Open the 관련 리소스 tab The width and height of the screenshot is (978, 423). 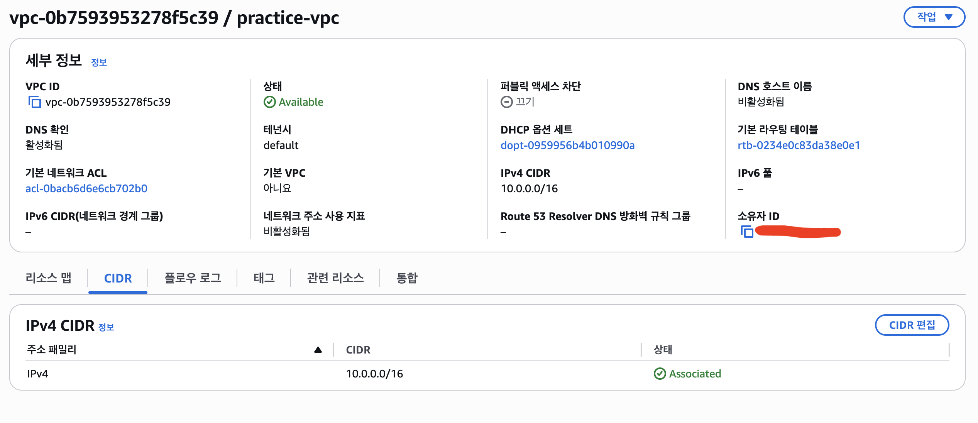click(x=335, y=278)
